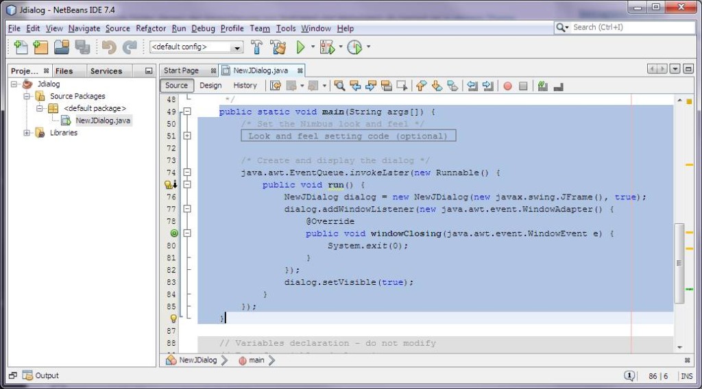Open the default config dropdown

[196, 47]
